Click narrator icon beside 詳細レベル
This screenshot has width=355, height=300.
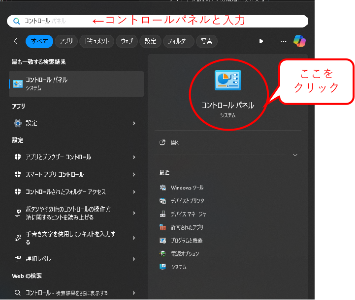pos(18,259)
